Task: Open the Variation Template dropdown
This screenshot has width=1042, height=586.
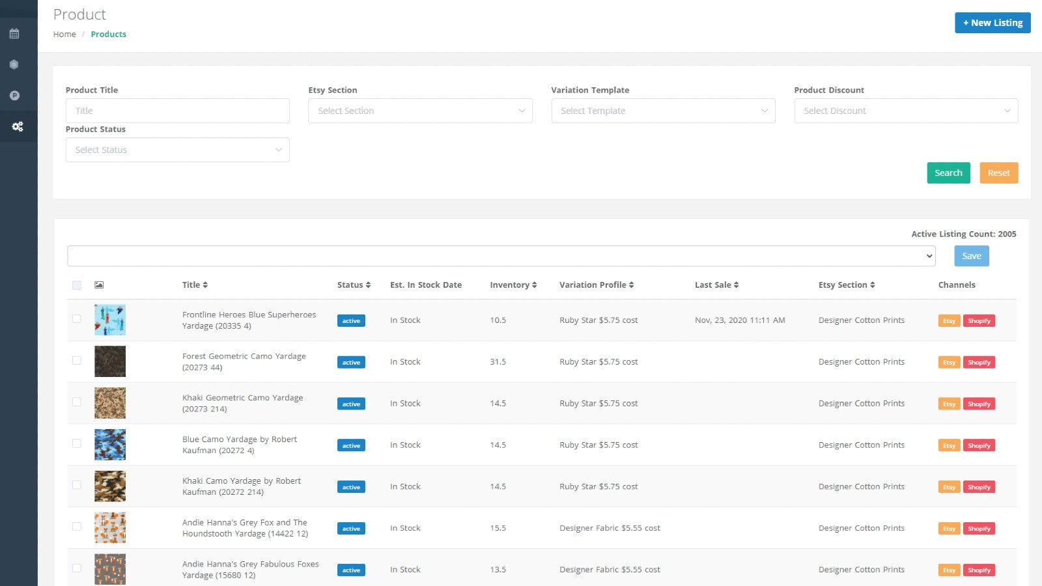Action: coord(663,111)
